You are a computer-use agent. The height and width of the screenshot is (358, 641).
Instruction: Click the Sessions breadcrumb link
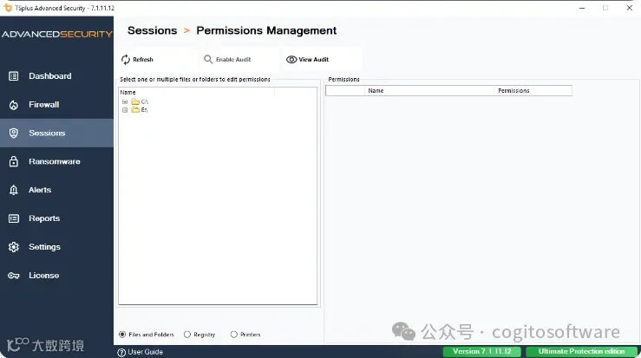152,30
